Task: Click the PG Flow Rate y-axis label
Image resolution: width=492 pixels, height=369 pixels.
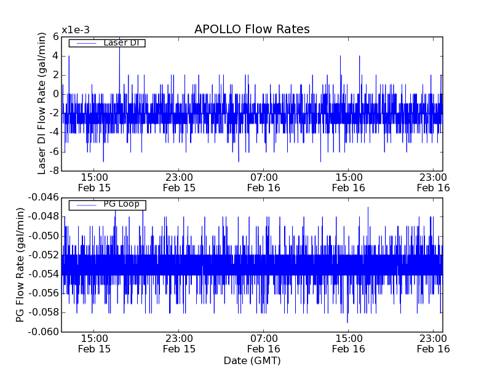Action: [x=20, y=264]
